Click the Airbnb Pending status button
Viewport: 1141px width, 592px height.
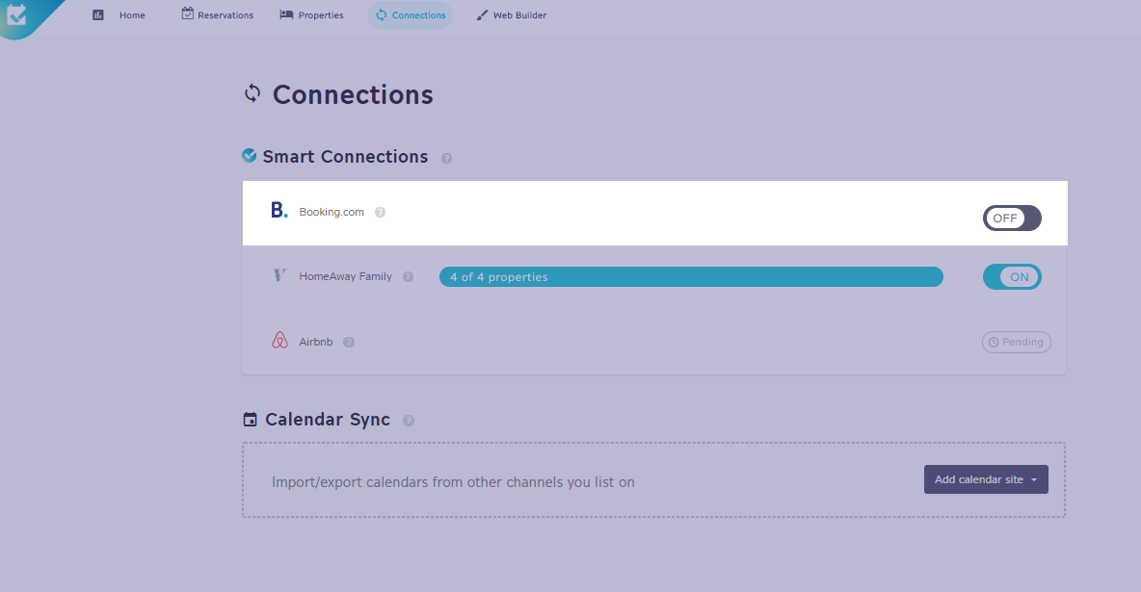click(1016, 342)
